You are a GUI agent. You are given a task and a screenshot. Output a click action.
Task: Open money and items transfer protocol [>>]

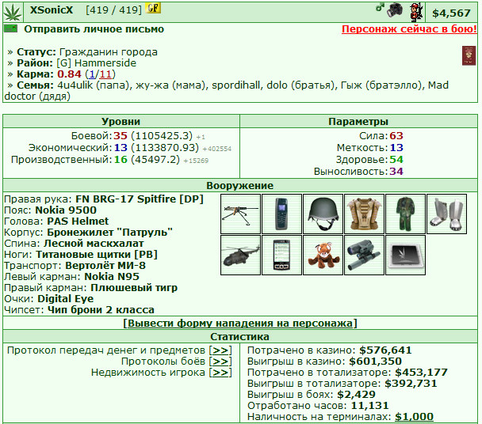220,350
